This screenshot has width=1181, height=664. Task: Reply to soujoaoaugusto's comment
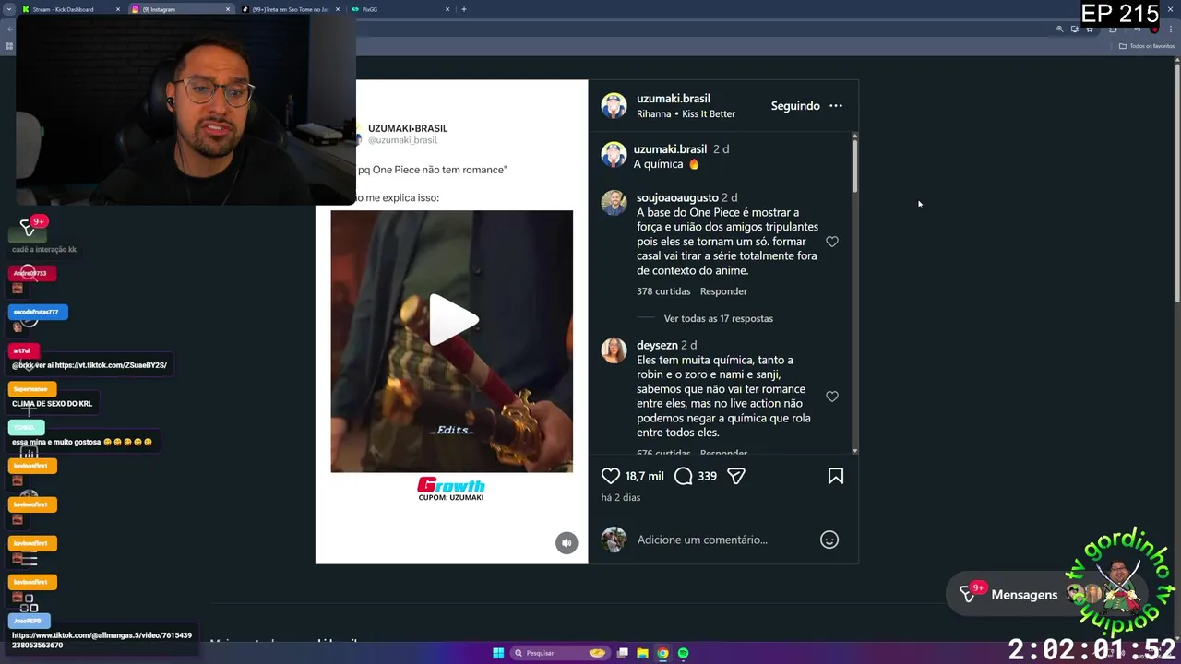click(x=723, y=291)
